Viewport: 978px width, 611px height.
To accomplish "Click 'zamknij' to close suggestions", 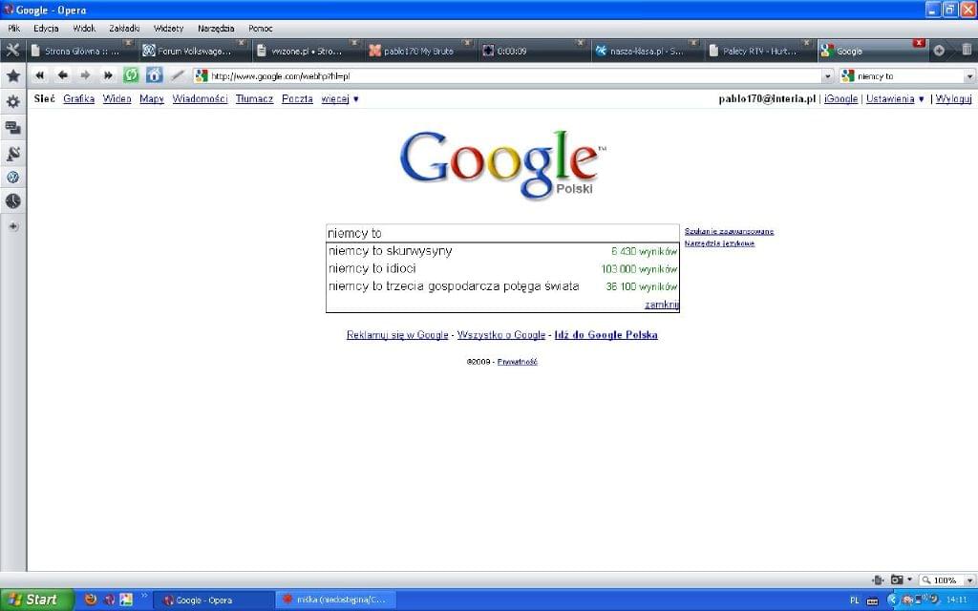I will 662,305.
